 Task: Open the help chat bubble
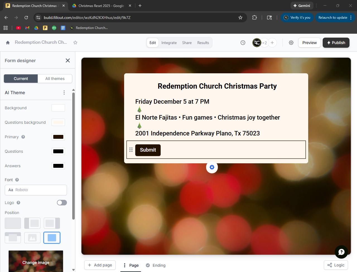(x=341, y=252)
